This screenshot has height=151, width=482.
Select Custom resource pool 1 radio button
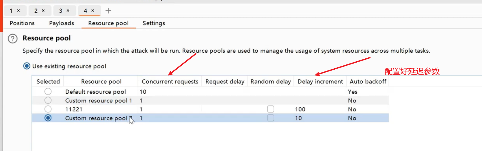pyautogui.click(x=48, y=100)
